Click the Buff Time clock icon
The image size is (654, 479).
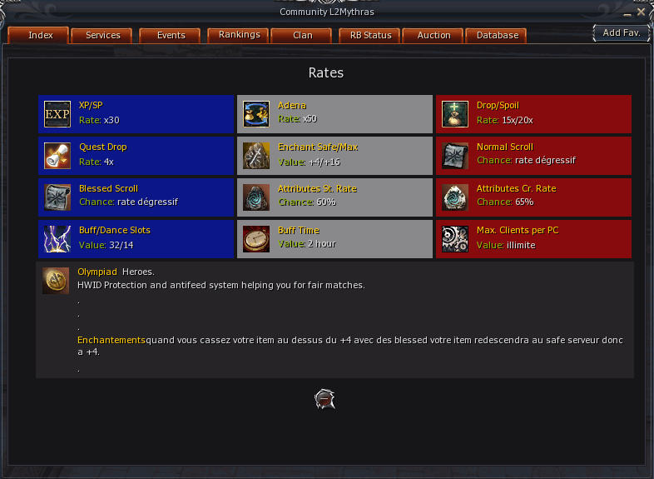coord(256,239)
